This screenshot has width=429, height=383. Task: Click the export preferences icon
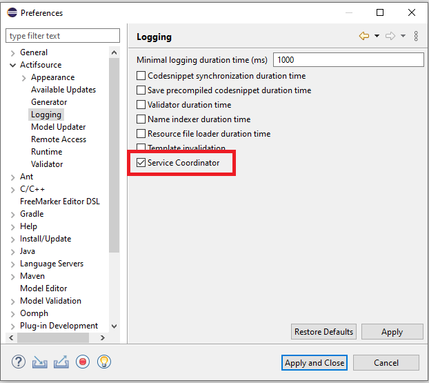[61, 362]
